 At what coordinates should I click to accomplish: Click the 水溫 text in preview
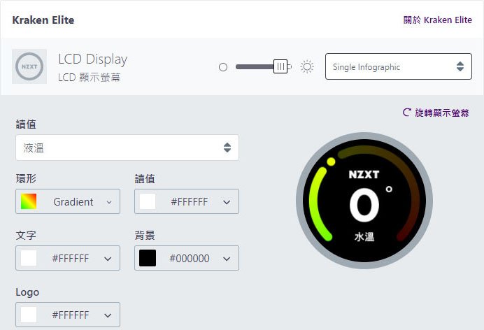coord(364,237)
